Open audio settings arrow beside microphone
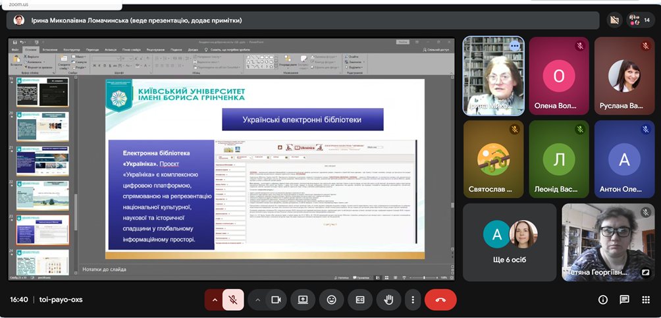 pos(214,300)
